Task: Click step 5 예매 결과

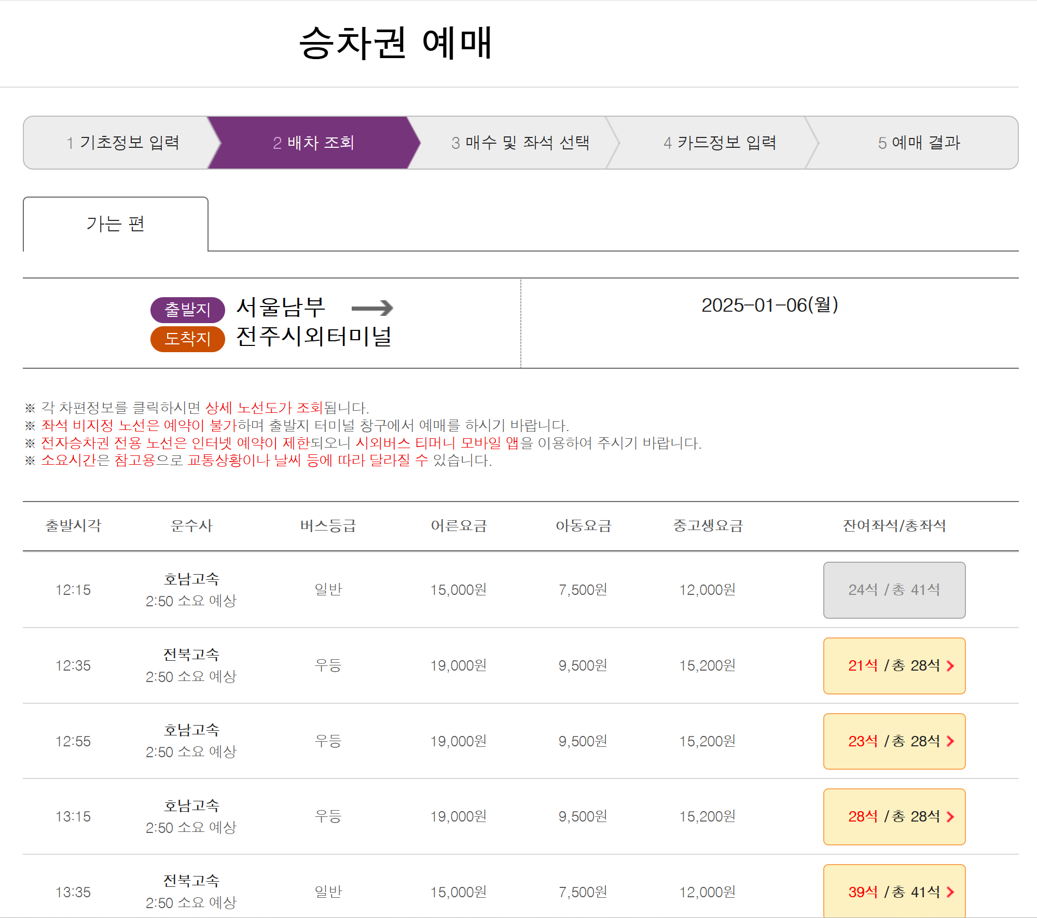Action: (918, 143)
